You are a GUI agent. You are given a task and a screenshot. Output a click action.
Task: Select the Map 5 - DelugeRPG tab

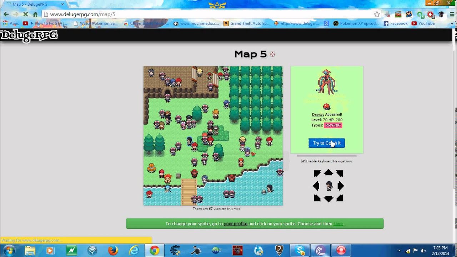pos(36,4)
